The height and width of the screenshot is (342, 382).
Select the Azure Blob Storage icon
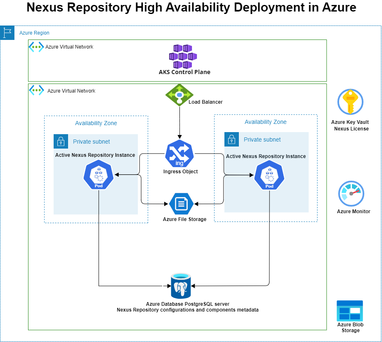pyautogui.click(x=350, y=311)
